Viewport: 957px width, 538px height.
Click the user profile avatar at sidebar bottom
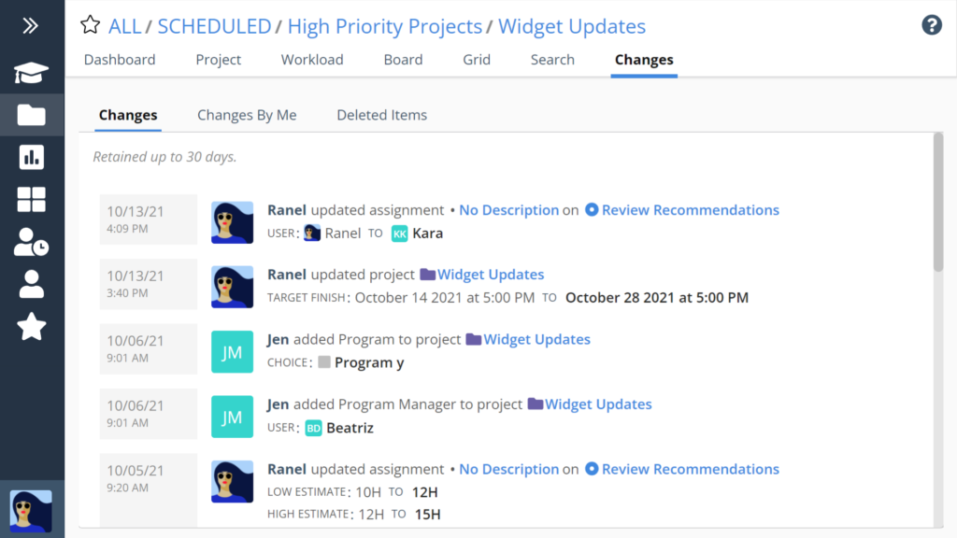[x=31, y=511]
